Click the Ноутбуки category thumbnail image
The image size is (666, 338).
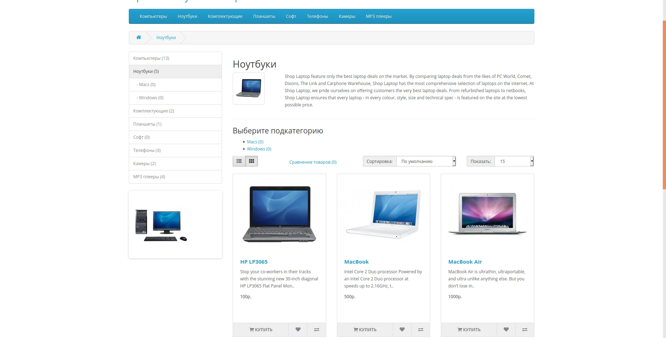click(249, 89)
